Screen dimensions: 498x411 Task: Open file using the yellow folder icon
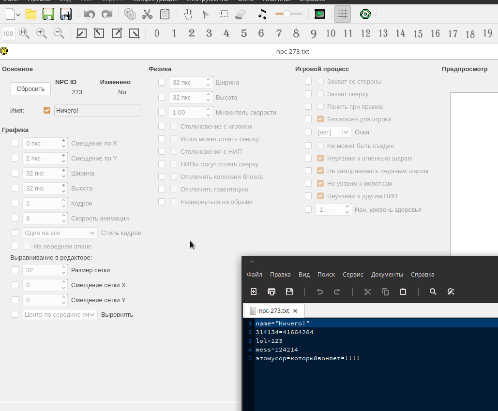point(31,15)
